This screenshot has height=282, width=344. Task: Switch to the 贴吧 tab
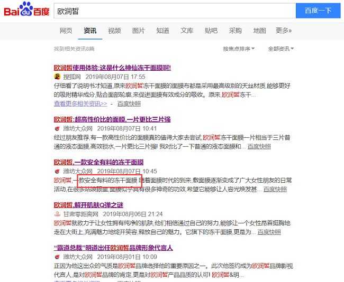(x=211, y=31)
